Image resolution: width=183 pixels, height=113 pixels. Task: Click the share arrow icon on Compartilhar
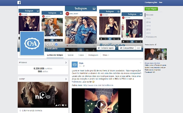[x=121, y=48]
